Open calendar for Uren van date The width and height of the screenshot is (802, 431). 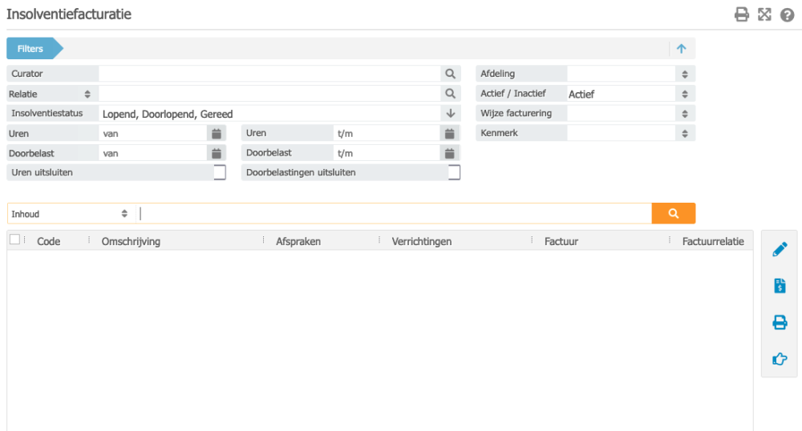[x=217, y=133]
